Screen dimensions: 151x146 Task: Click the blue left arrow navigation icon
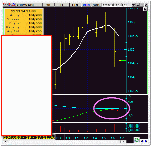point(142,141)
